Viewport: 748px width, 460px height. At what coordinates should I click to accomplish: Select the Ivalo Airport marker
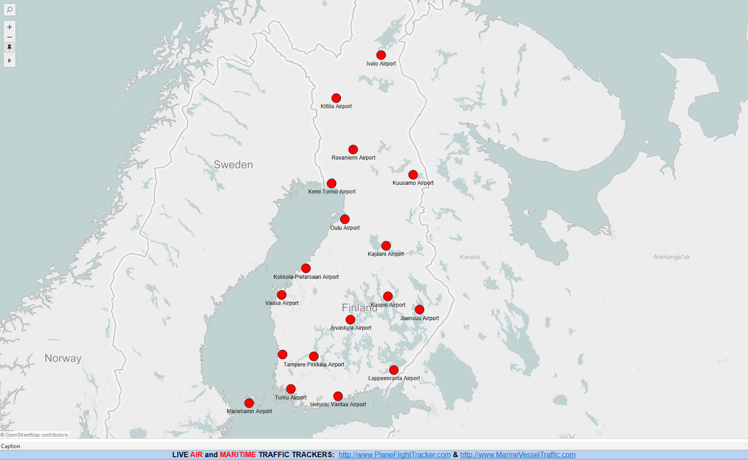381,54
